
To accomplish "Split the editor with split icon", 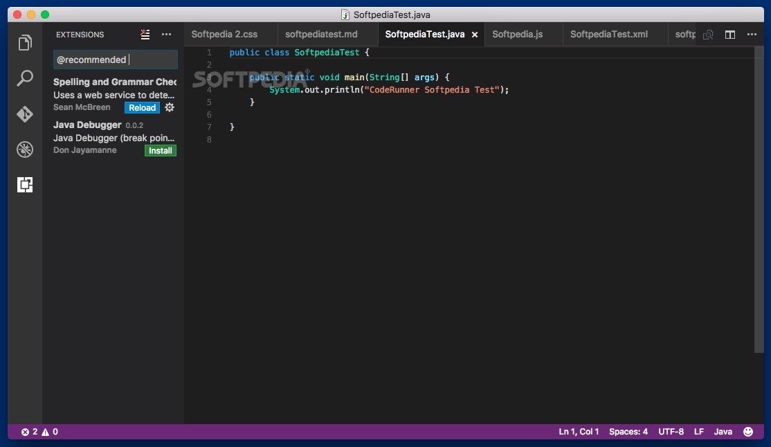I will coord(730,35).
